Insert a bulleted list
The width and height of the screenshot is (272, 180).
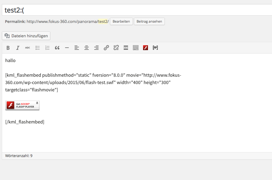click(x=37, y=48)
